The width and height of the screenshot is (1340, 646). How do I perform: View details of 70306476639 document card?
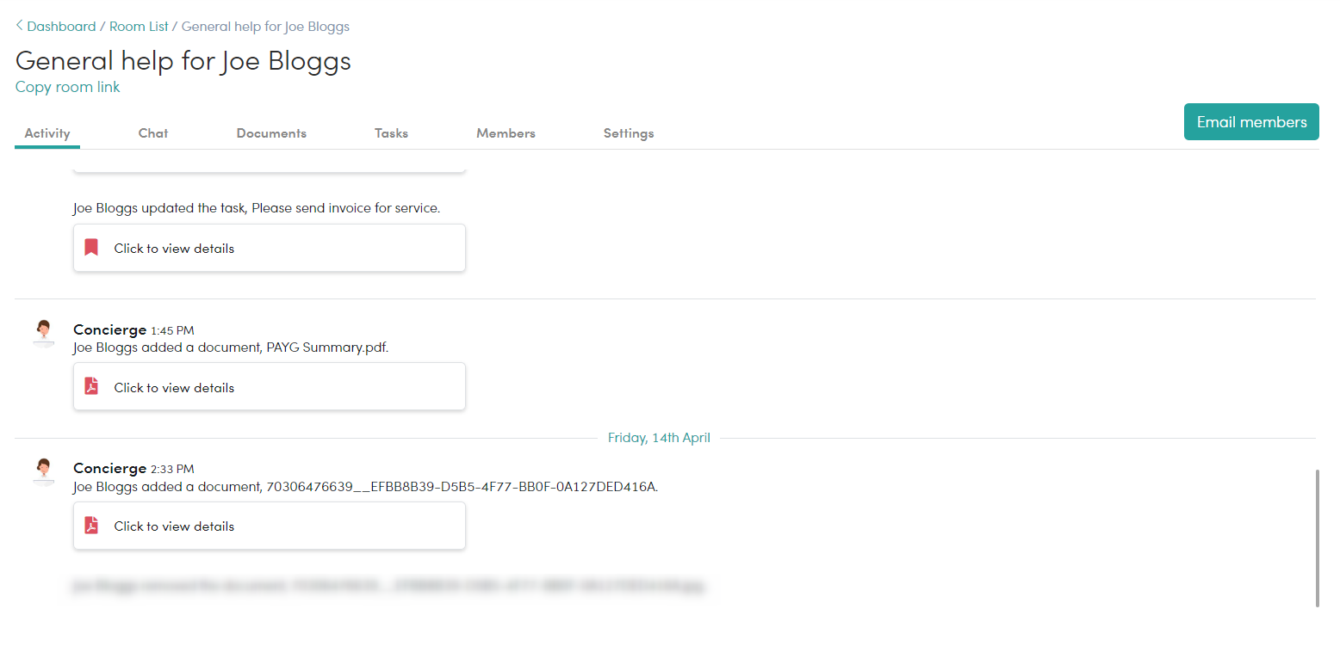point(270,526)
